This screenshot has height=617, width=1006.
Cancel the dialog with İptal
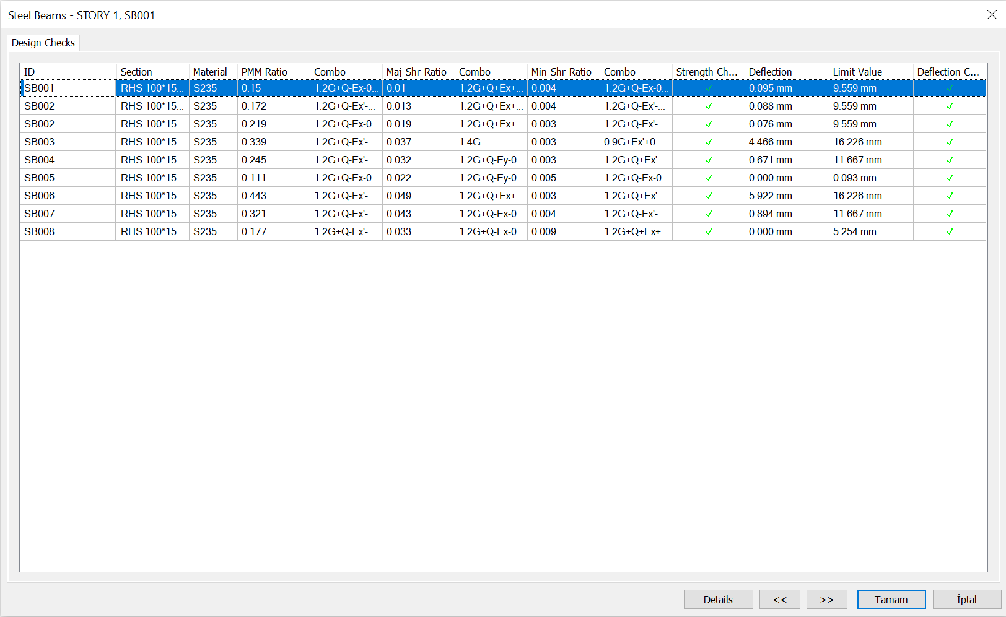pos(966,599)
